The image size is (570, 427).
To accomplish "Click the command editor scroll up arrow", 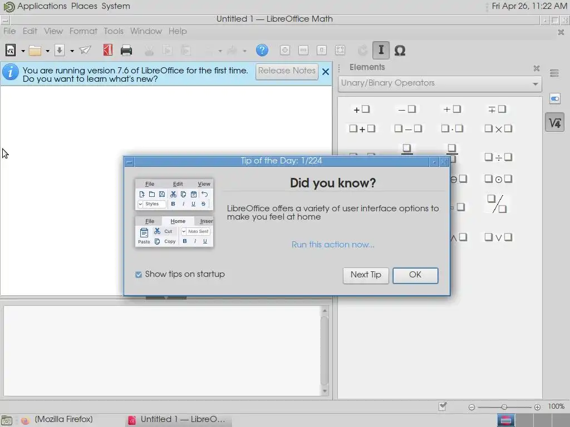I will [x=325, y=311].
